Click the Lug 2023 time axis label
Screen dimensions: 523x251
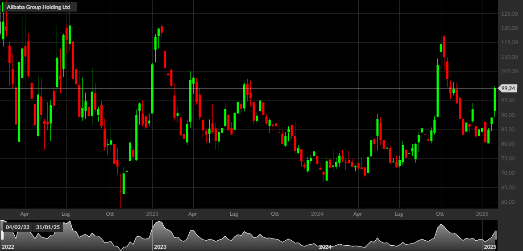(234, 213)
